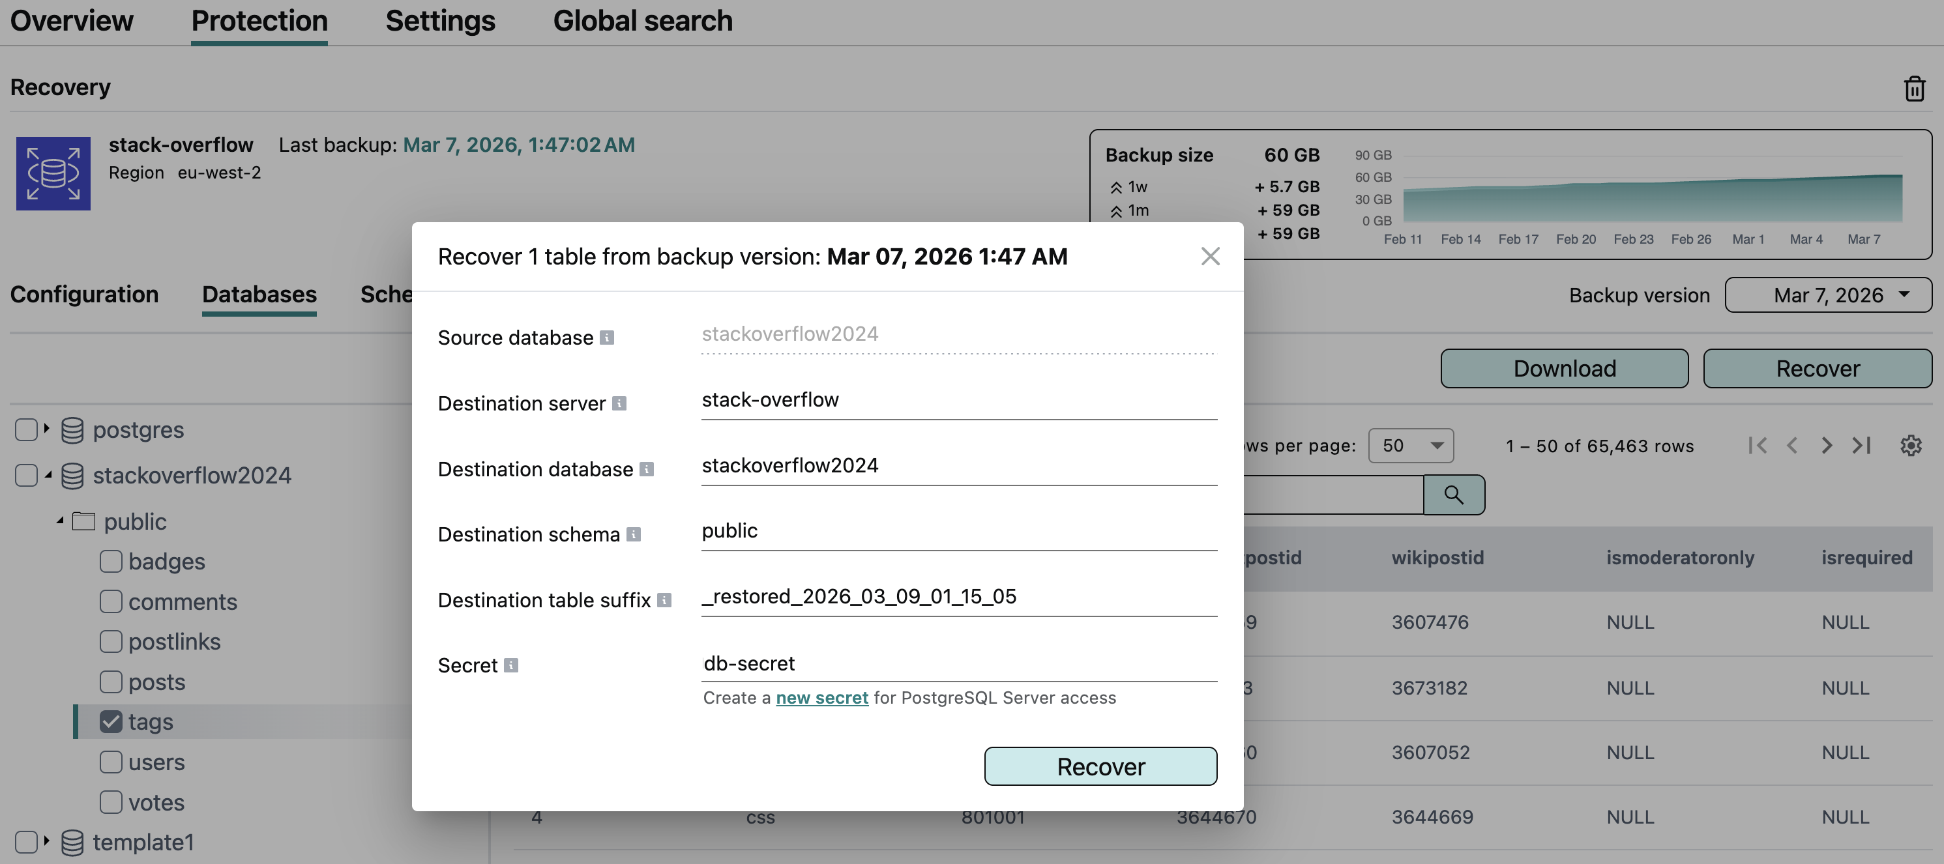Open the Configuration tab
Image resolution: width=1944 pixels, height=864 pixels.
click(x=85, y=295)
